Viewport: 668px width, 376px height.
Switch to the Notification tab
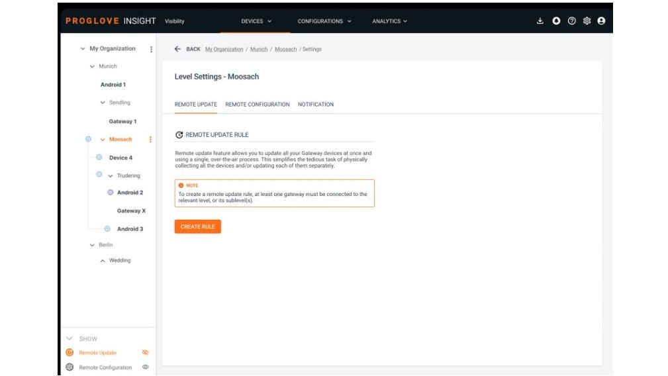[316, 105]
